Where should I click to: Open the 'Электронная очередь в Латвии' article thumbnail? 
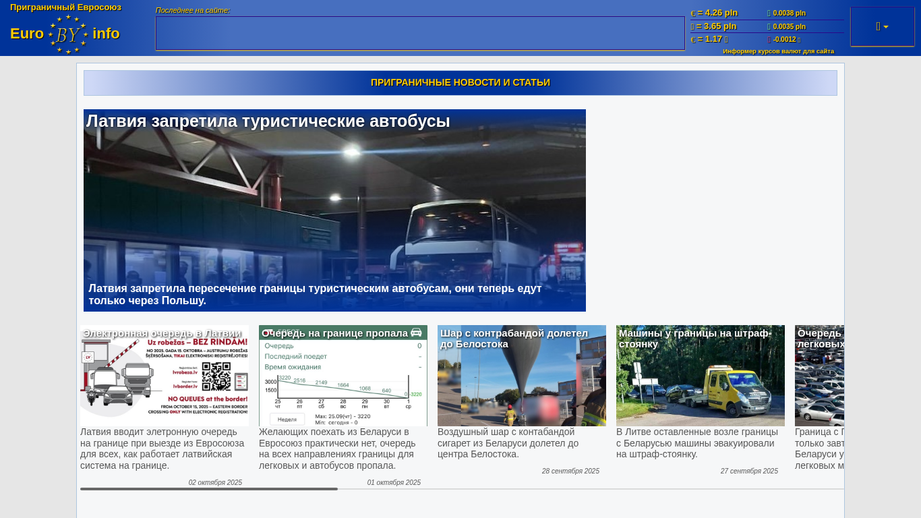click(x=165, y=376)
